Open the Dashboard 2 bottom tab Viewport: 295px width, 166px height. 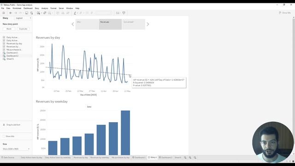point(165,157)
